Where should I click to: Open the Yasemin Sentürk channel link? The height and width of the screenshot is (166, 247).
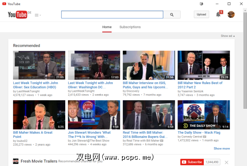pyautogui.click(x=192, y=91)
